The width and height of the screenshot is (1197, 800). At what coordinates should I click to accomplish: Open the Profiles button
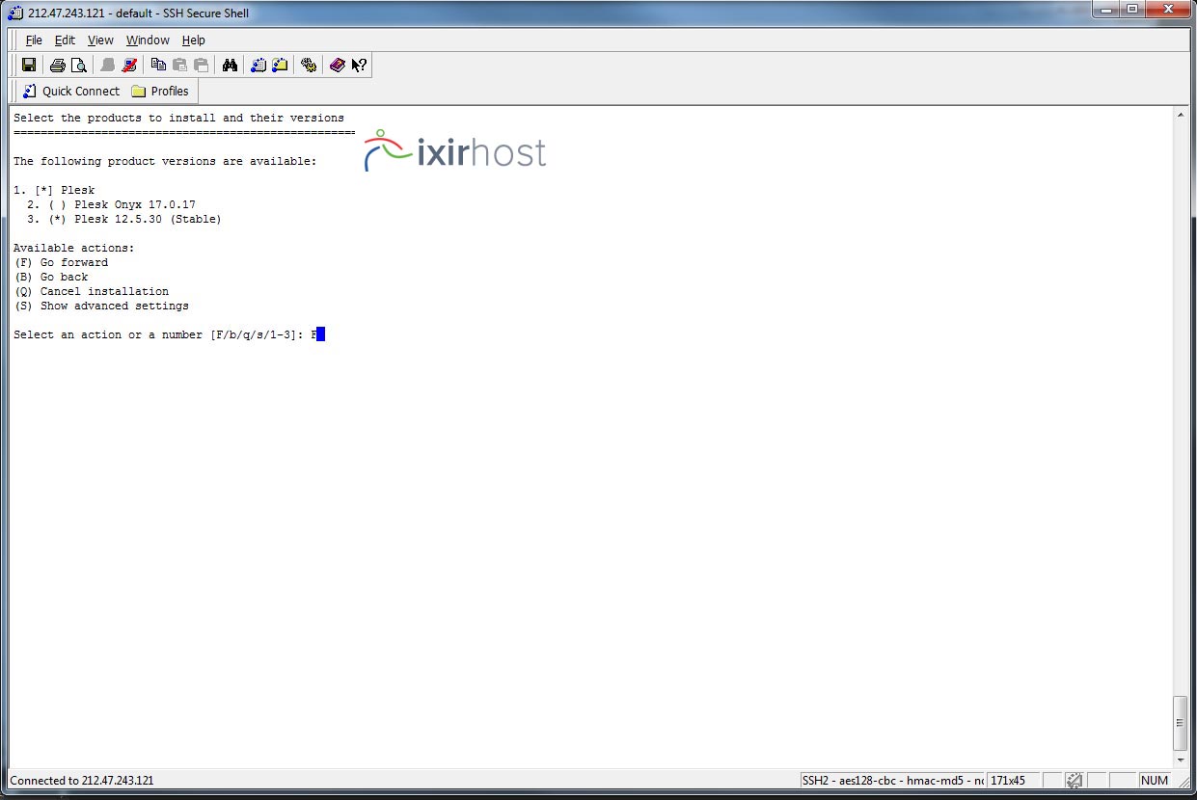tap(160, 92)
